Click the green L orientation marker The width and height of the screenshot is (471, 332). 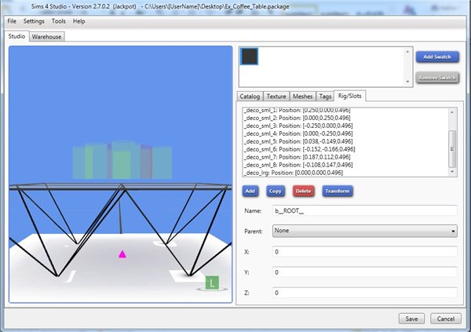(211, 283)
